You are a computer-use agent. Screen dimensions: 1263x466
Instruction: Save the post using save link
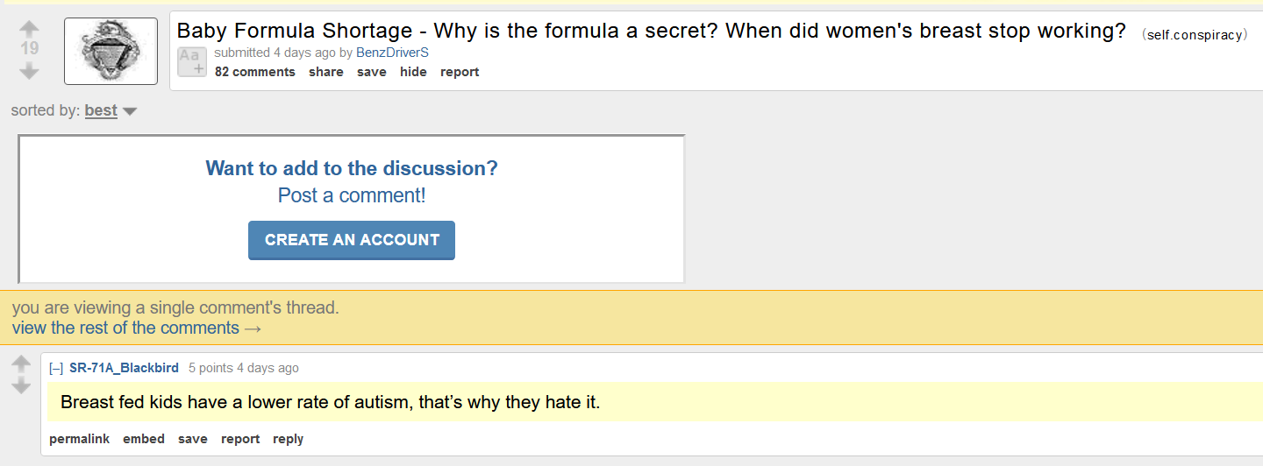[372, 72]
